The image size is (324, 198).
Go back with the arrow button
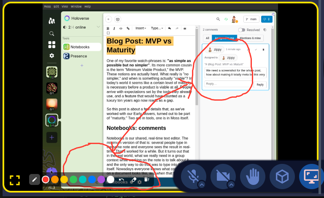108,19
